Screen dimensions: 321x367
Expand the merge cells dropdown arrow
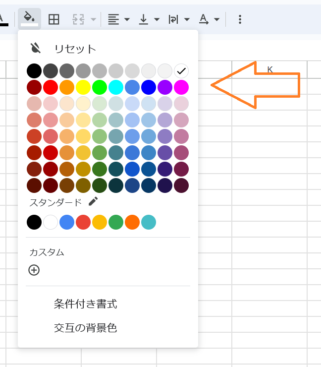[93, 19]
